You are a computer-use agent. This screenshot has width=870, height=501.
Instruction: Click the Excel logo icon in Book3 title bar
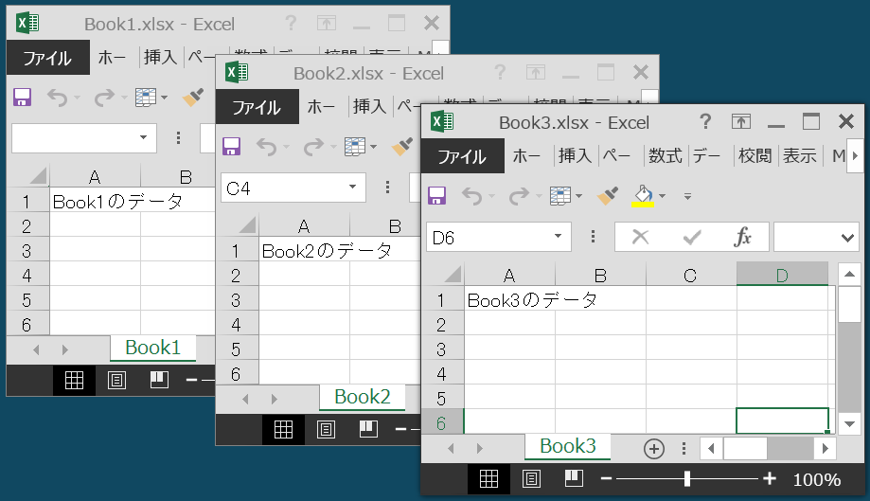pyautogui.click(x=442, y=121)
